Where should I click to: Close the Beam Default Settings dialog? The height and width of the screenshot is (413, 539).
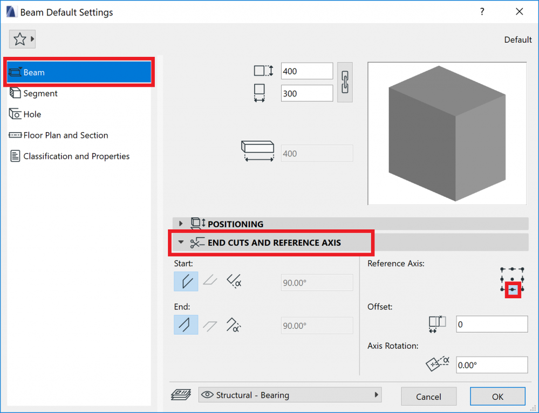pyautogui.click(x=520, y=12)
